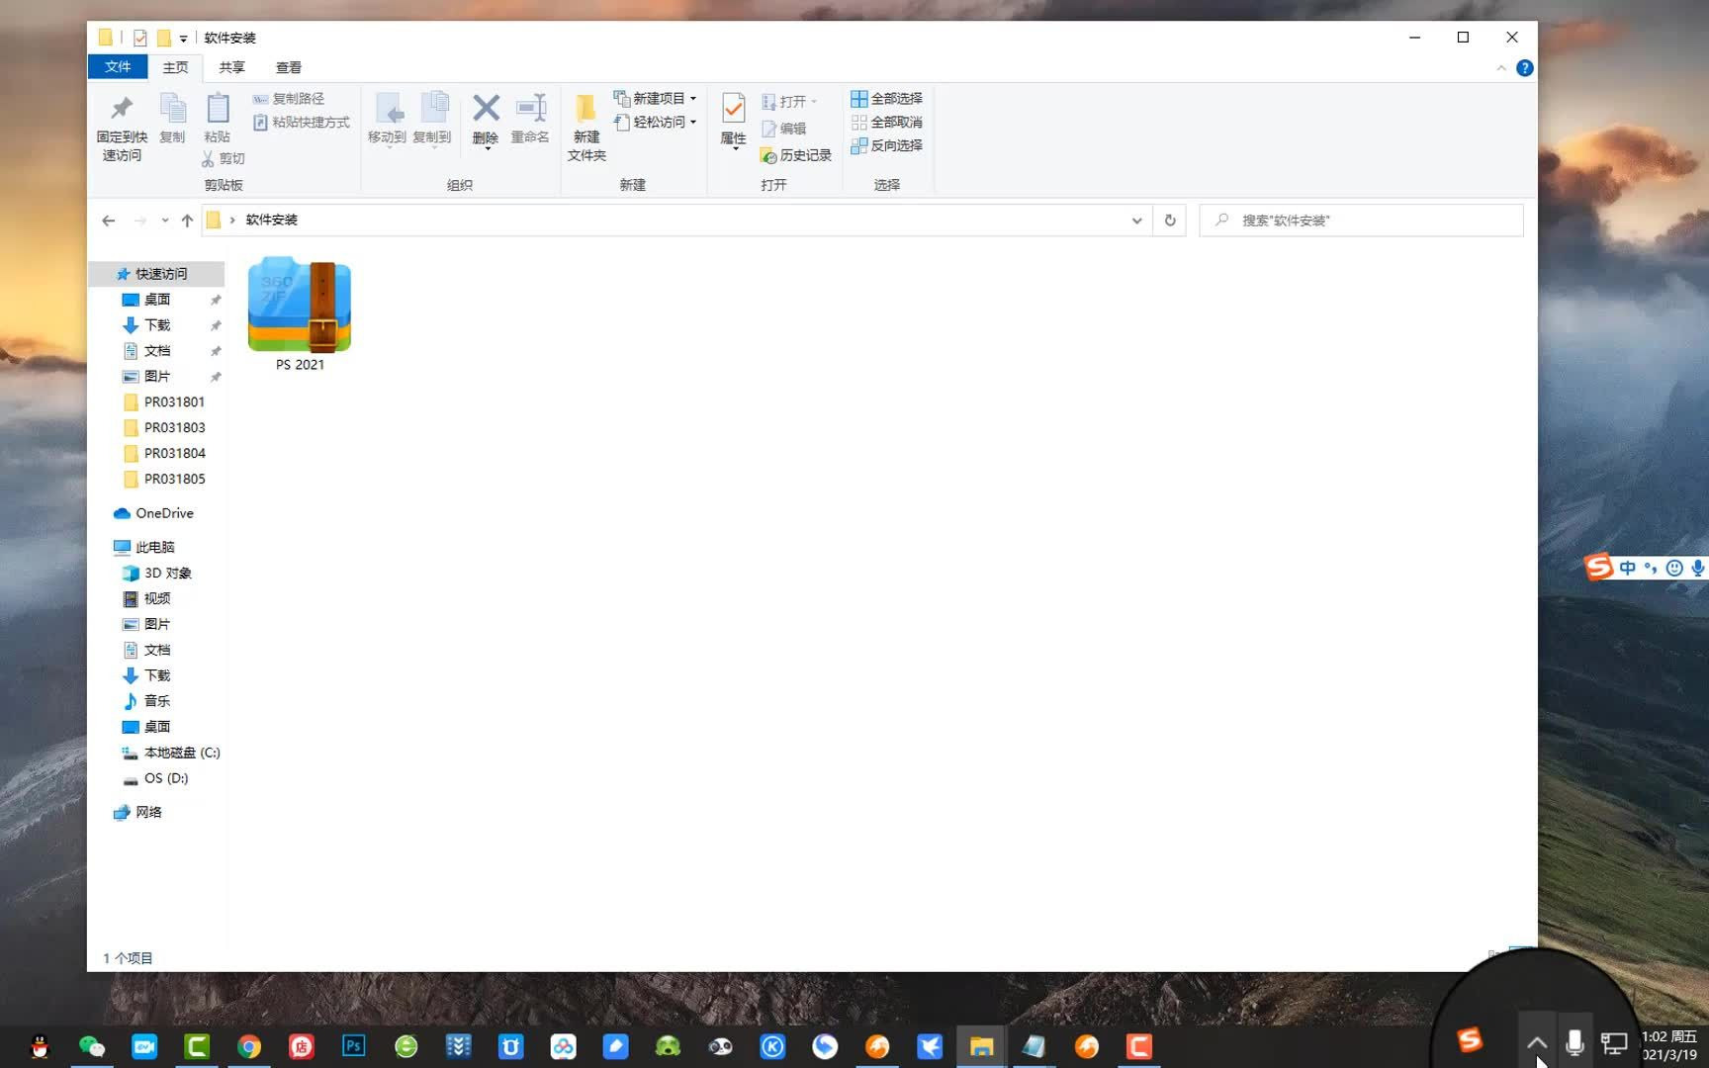
Task: Select the PS 2021 archive file
Action: [300, 314]
